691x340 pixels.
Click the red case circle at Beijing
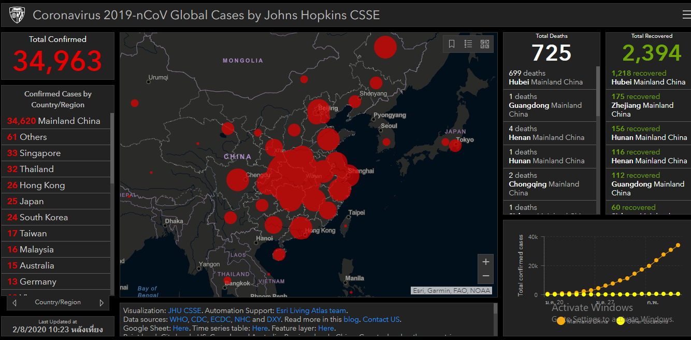(319, 112)
